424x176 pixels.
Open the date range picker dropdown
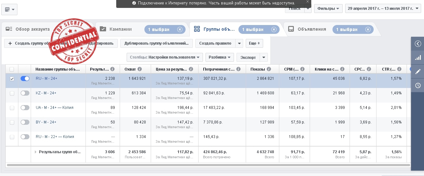point(383,9)
